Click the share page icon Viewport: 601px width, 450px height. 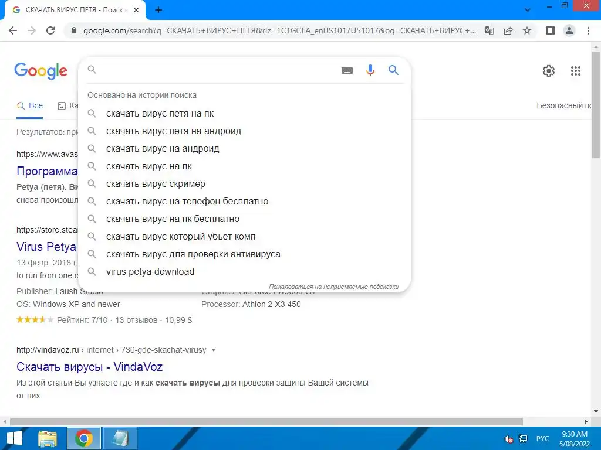click(x=508, y=30)
